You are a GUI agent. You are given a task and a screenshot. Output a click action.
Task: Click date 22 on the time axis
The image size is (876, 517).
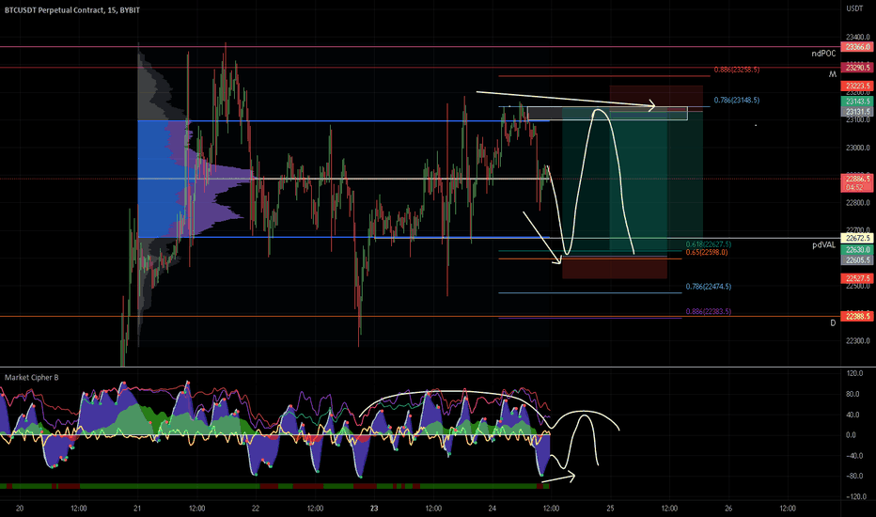tap(256, 508)
